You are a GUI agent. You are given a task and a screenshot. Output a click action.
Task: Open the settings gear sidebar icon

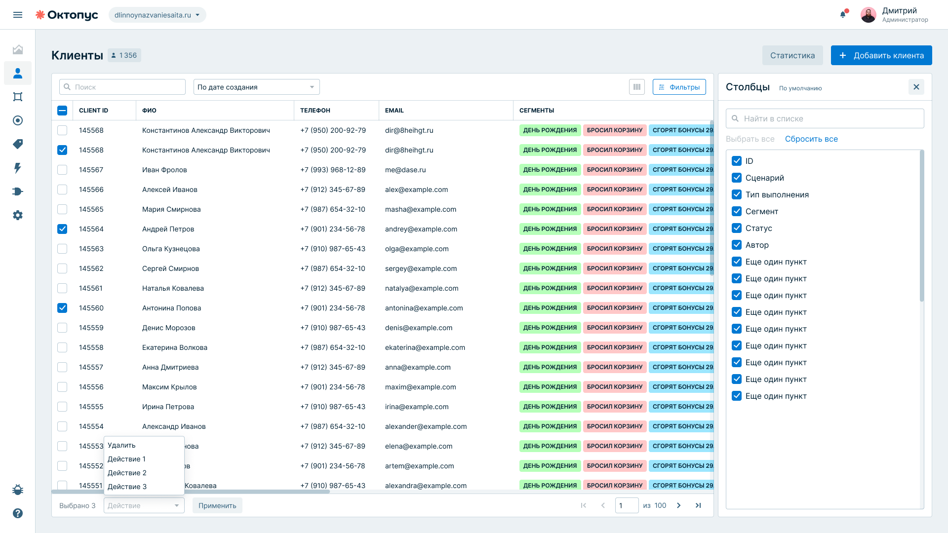18,215
